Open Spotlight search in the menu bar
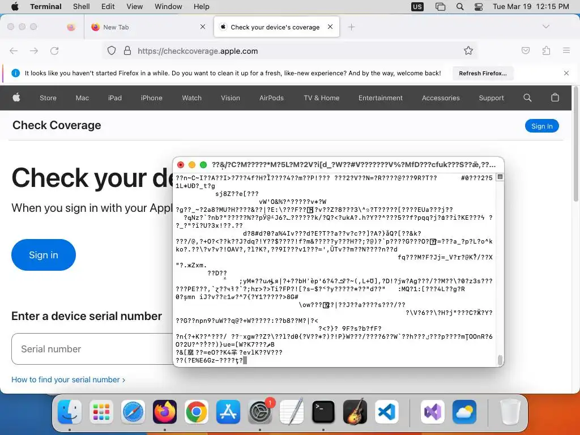The image size is (580, 435). [x=460, y=6]
